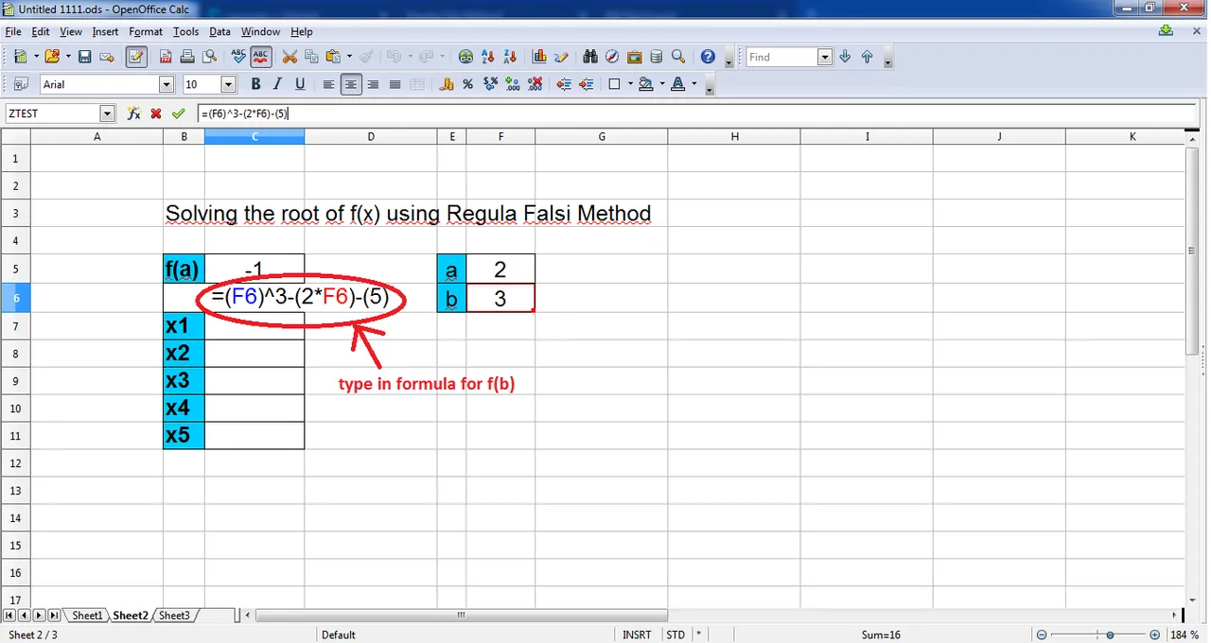Click the zoom in plus button
This screenshot has width=1211, height=643.
pyautogui.click(x=1155, y=634)
